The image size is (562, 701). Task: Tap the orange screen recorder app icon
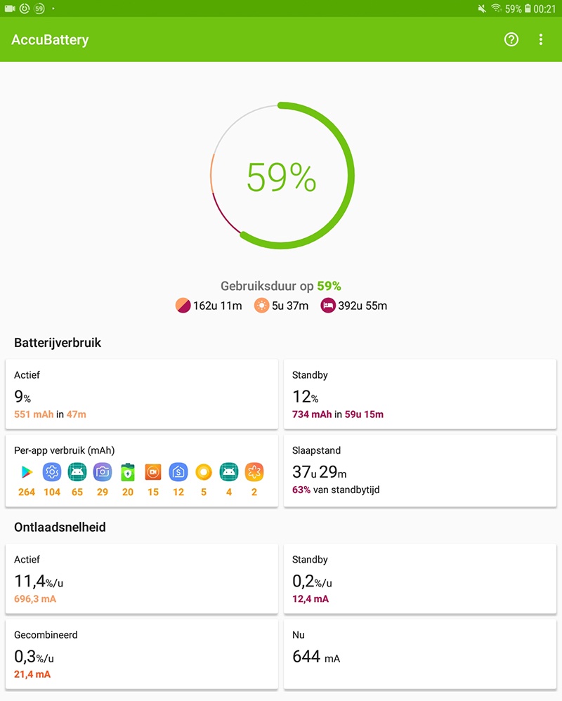click(153, 472)
